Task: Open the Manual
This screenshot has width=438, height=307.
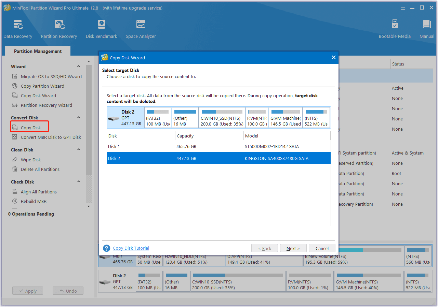Action: pos(427,29)
